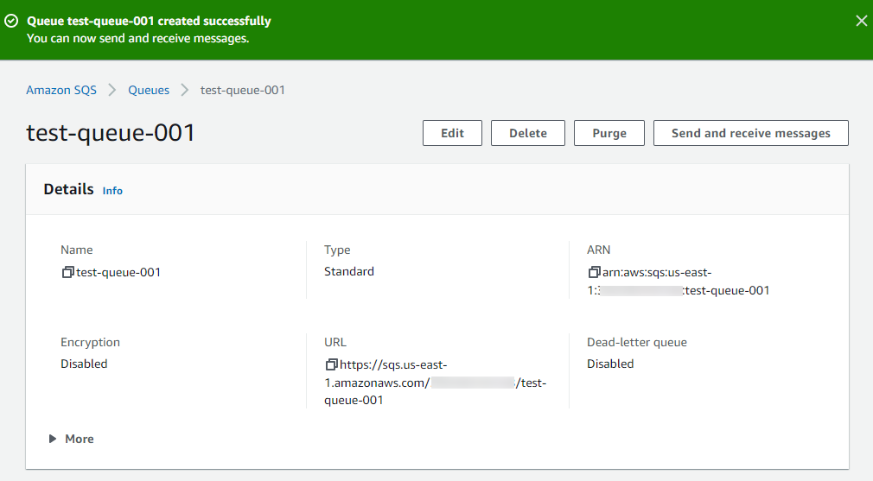
Task: Copy the queue name with its copy icon
Action: click(67, 273)
